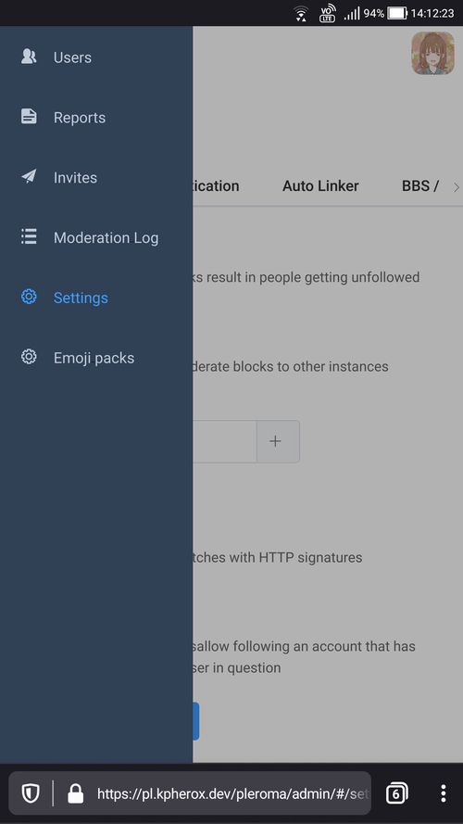Open the browser tabs counter showing 6
463x824 pixels.
397,793
